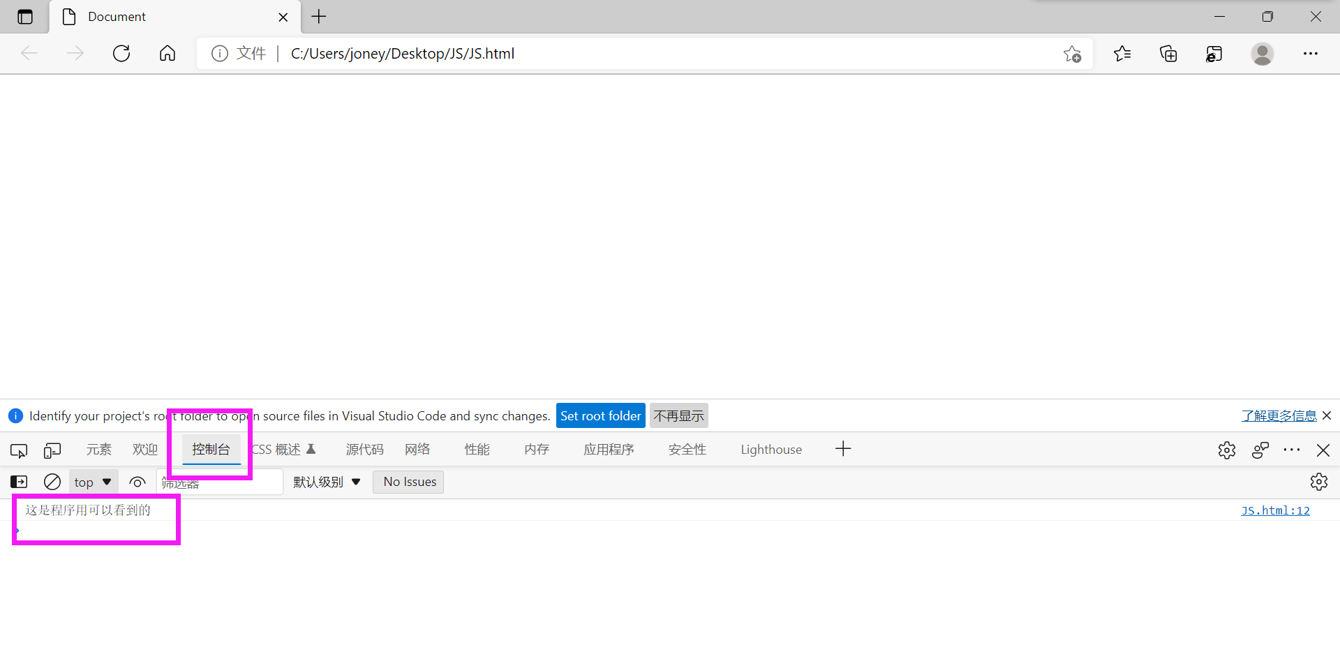Open the 源代码 tab

[365, 450]
